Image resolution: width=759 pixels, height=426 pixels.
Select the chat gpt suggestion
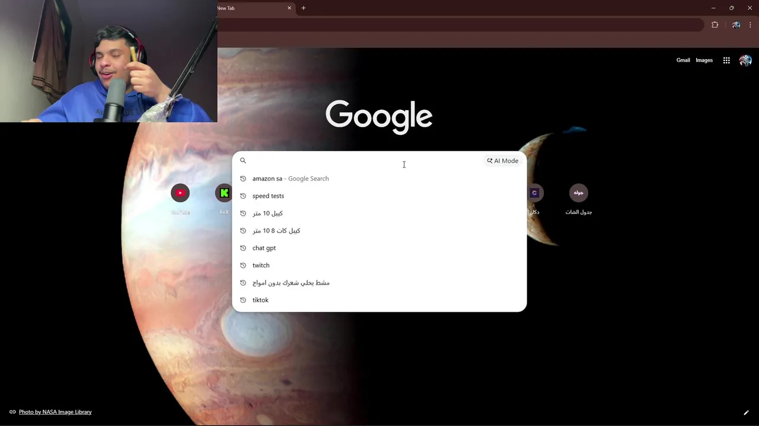pyautogui.click(x=379, y=248)
